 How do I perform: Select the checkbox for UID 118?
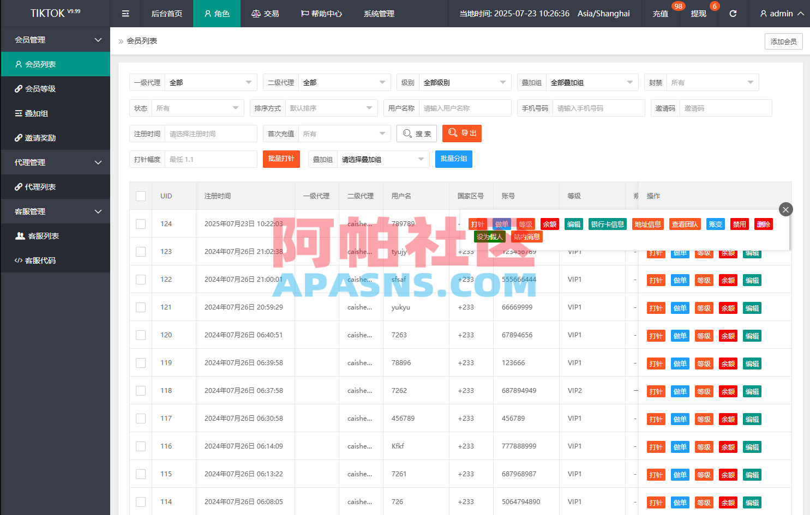(x=141, y=391)
